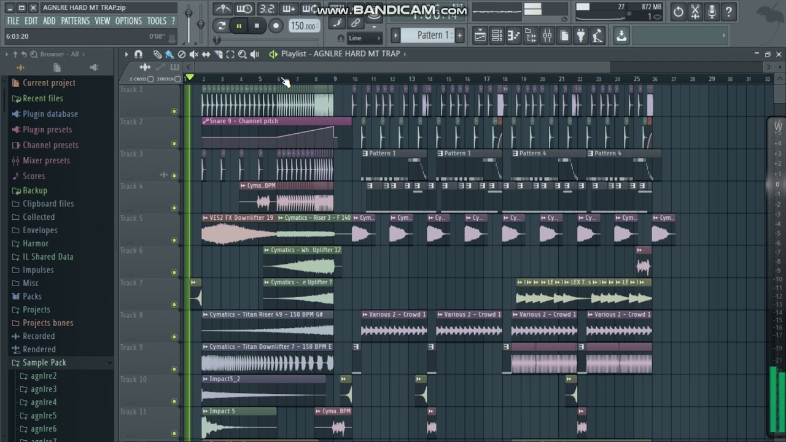Click the metronome icon
This screenshot has width=786, height=442.
point(224,9)
